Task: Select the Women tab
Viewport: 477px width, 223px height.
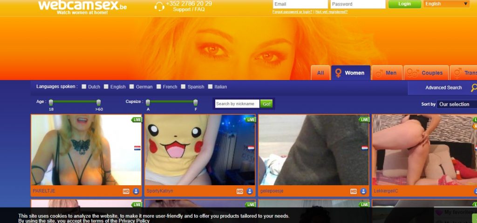Action: tap(351, 73)
